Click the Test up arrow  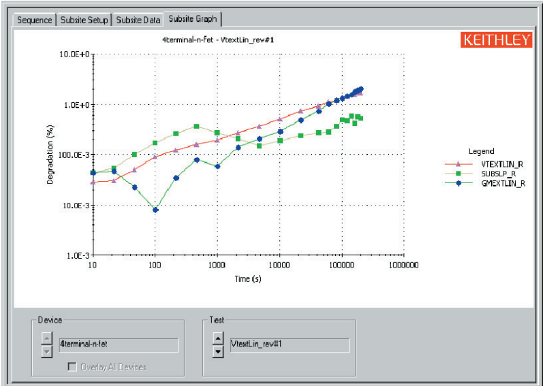click(218, 338)
